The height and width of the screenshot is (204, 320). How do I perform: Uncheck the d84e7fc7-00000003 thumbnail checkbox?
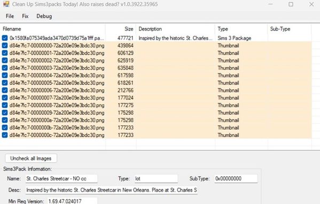[x=5, y=68]
